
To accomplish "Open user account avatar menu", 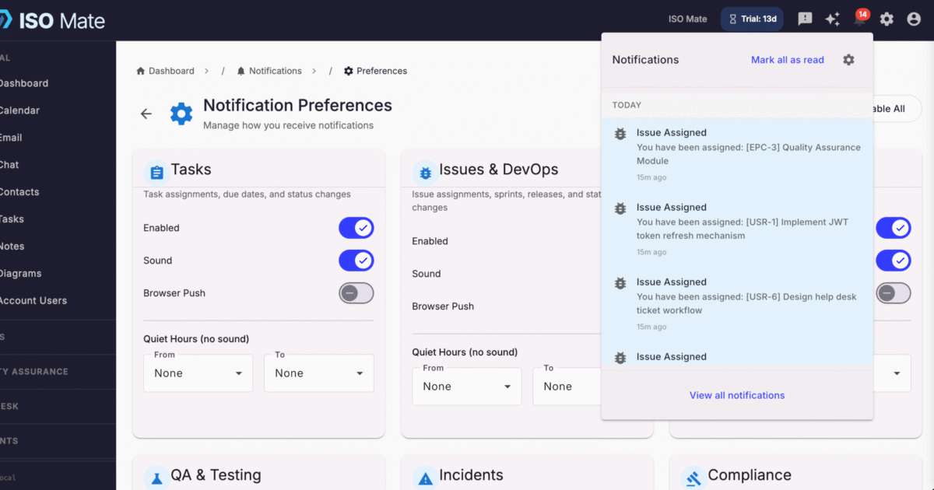I will click(914, 19).
